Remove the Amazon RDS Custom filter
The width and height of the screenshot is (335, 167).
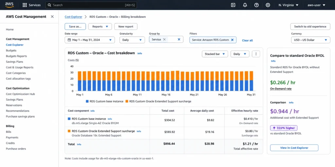pos(232,40)
